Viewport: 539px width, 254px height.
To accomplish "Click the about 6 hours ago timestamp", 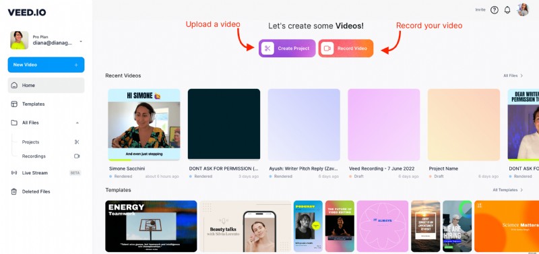I will (x=162, y=177).
